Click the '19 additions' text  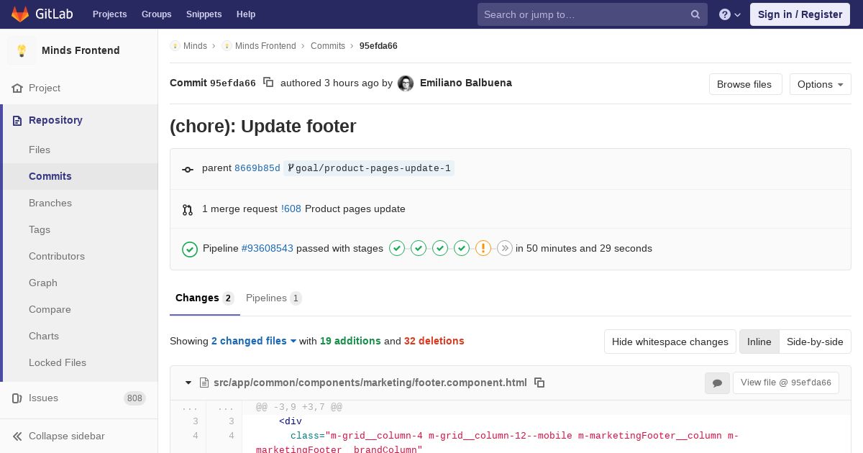[x=350, y=341]
